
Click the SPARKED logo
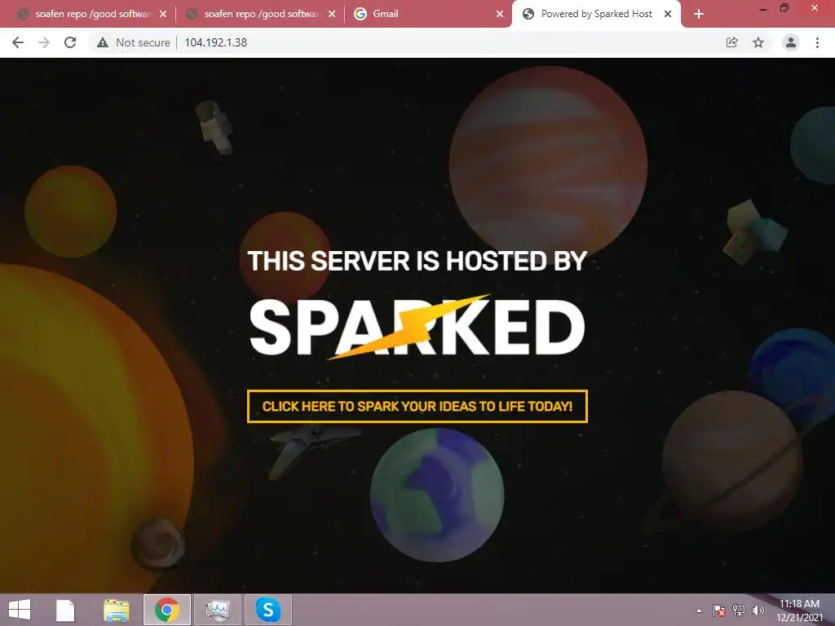pos(417,327)
